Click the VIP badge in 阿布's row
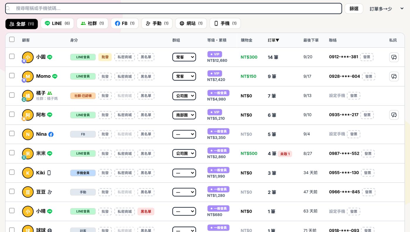Viewport: 410px width, 232px height. [x=215, y=112]
